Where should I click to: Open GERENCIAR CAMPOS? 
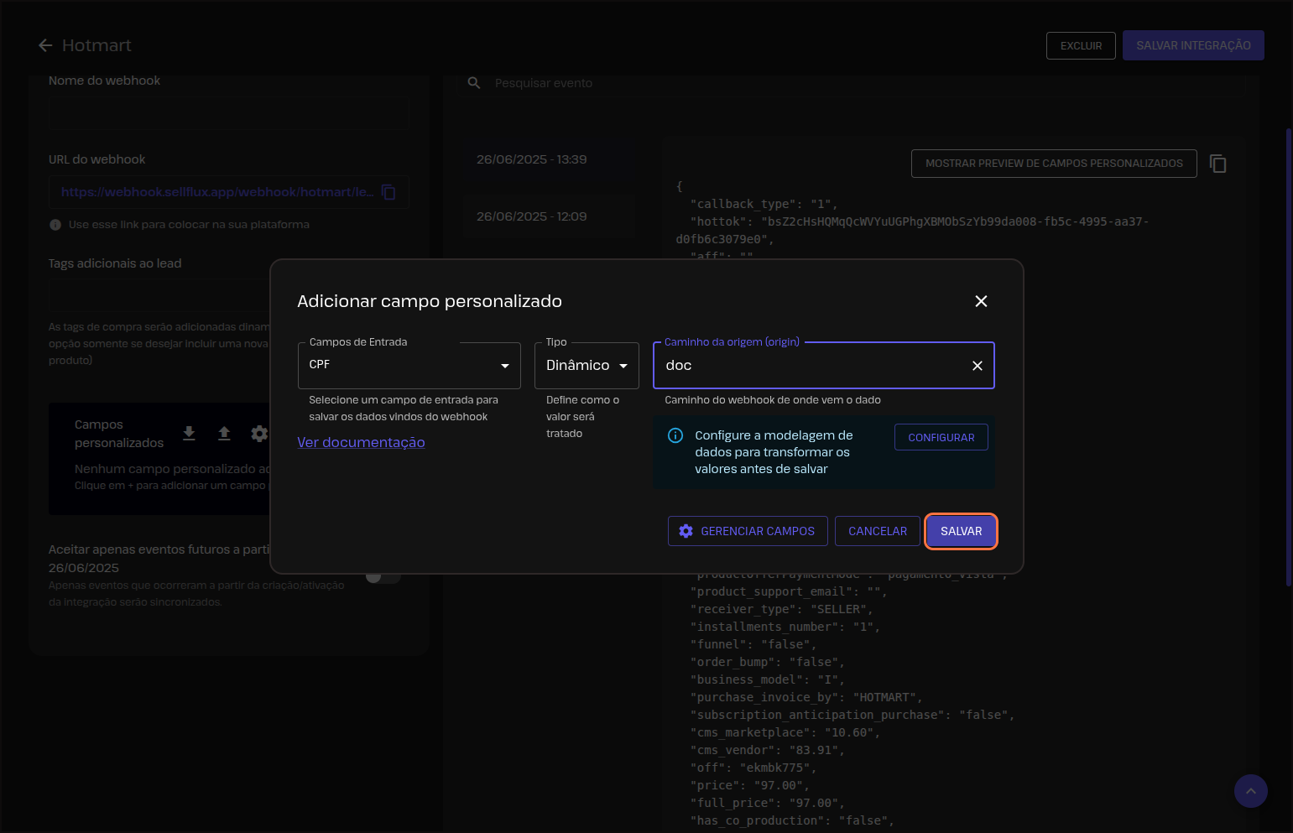pos(747,531)
